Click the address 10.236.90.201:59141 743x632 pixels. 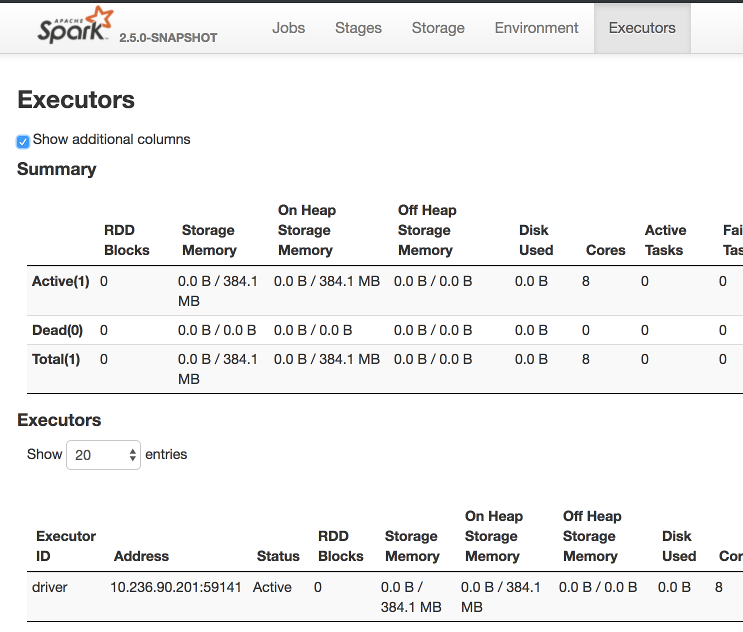coord(176,587)
